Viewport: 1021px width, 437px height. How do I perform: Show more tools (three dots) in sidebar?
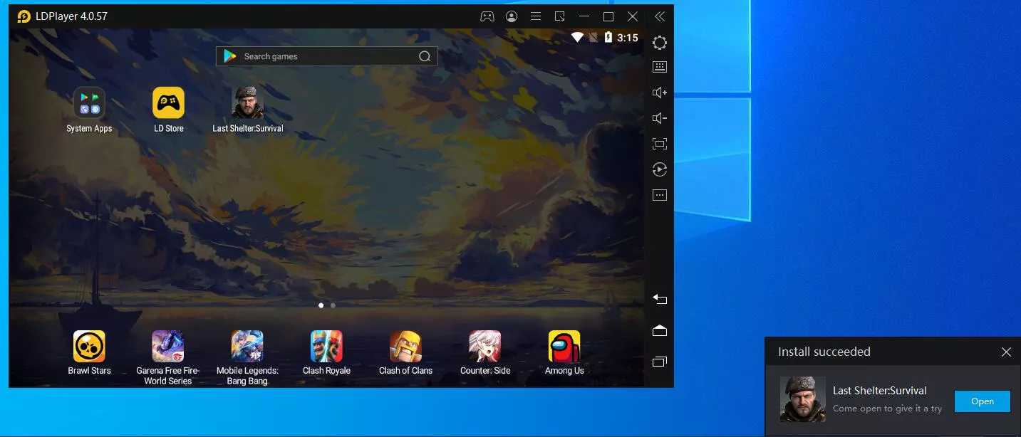tap(660, 195)
